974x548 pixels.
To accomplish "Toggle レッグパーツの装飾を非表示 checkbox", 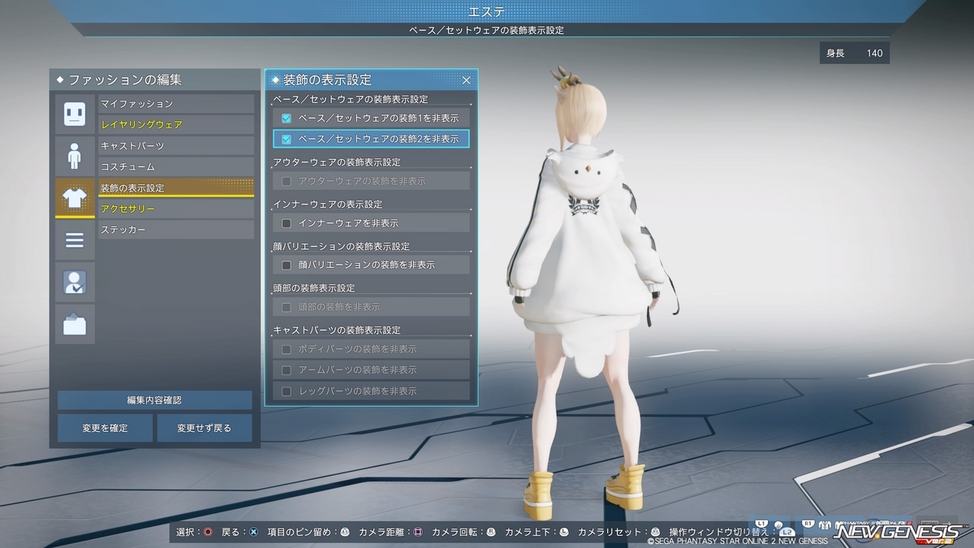I will point(287,391).
